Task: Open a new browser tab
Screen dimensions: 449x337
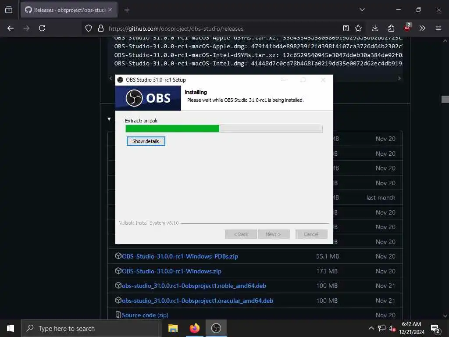Action: point(127,10)
